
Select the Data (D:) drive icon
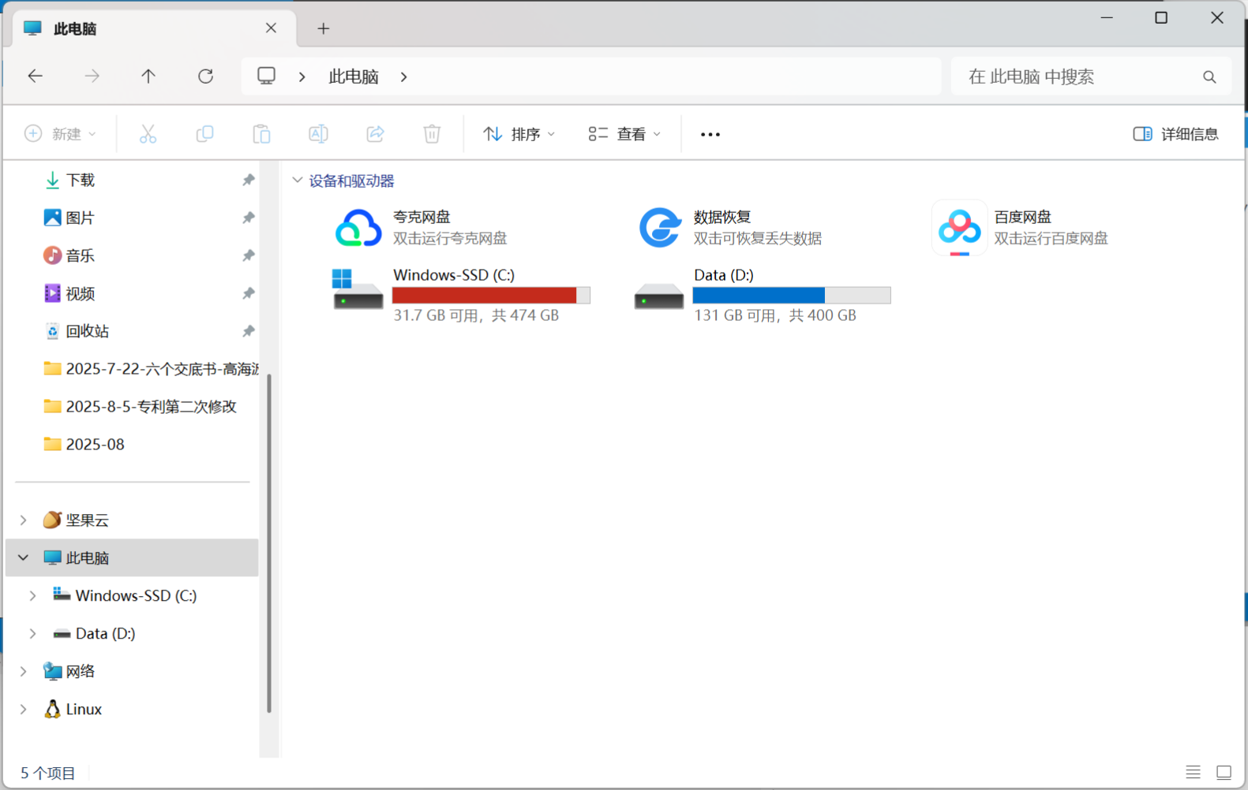tap(659, 296)
